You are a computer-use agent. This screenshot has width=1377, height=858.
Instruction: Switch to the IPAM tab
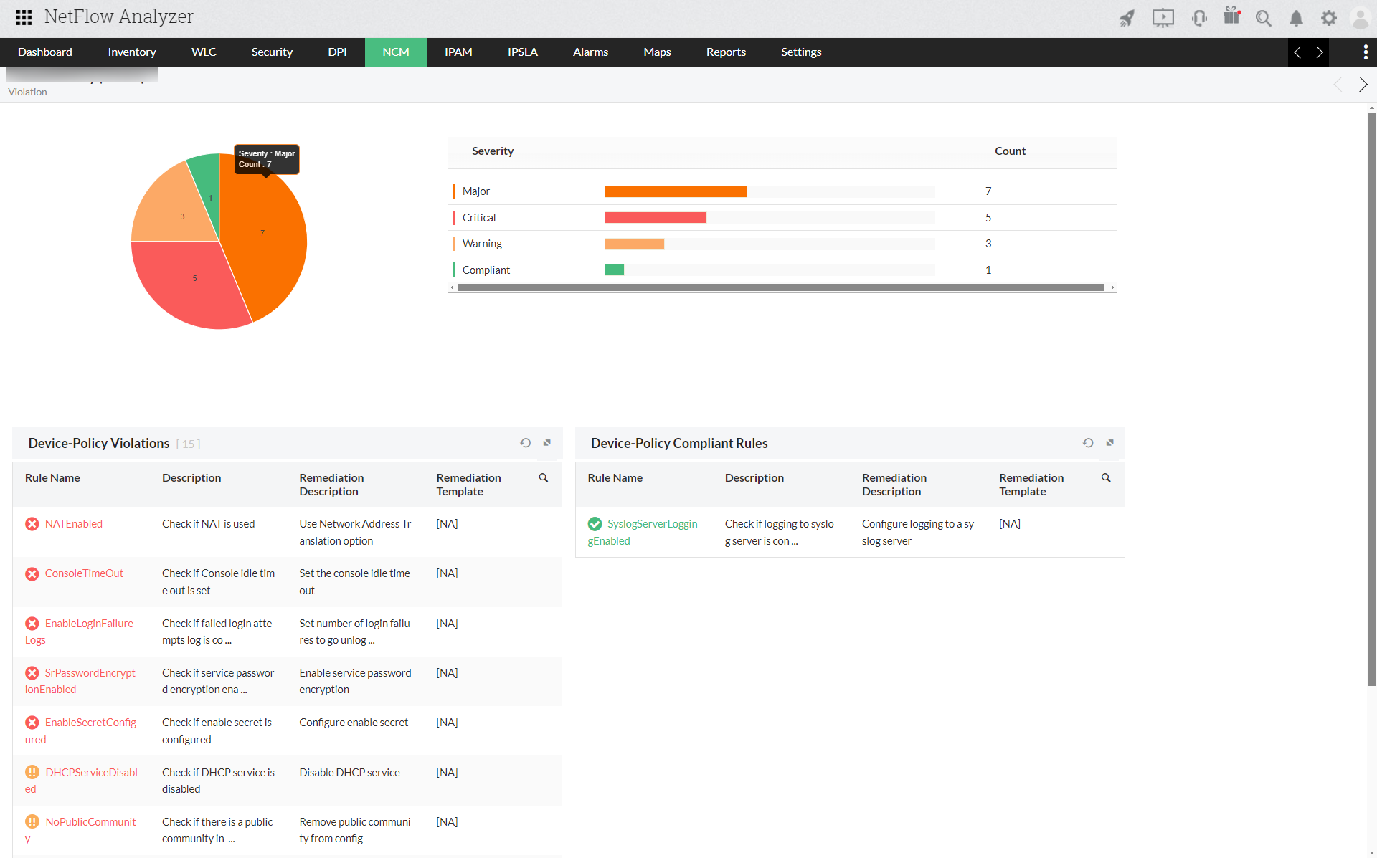click(x=458, y=52)
